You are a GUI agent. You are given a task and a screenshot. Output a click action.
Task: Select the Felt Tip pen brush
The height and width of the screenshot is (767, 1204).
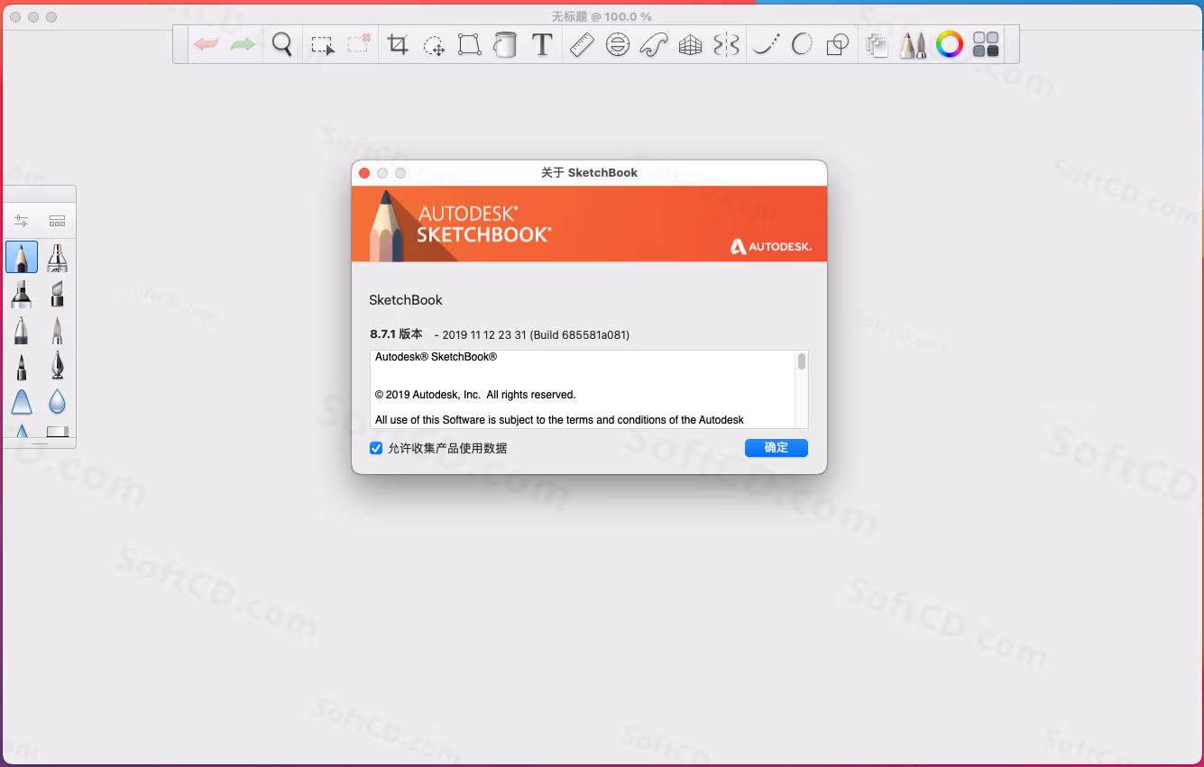pyautogui.click(x=22, y=365)
